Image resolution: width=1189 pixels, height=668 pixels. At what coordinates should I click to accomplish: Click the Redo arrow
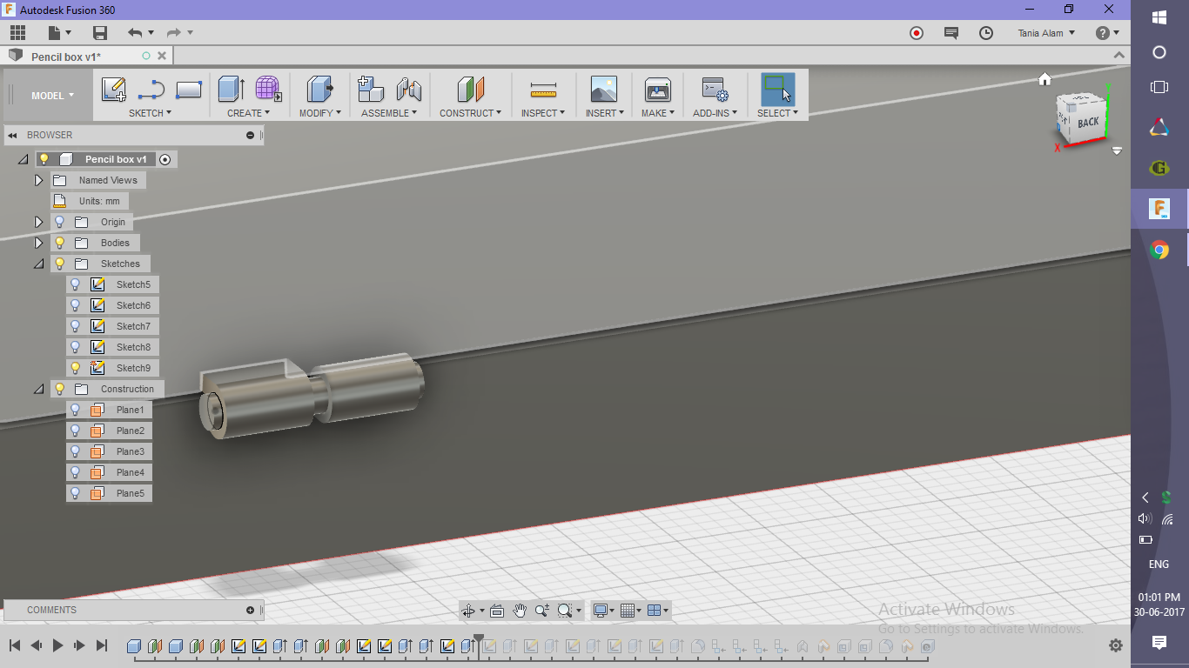173,33
